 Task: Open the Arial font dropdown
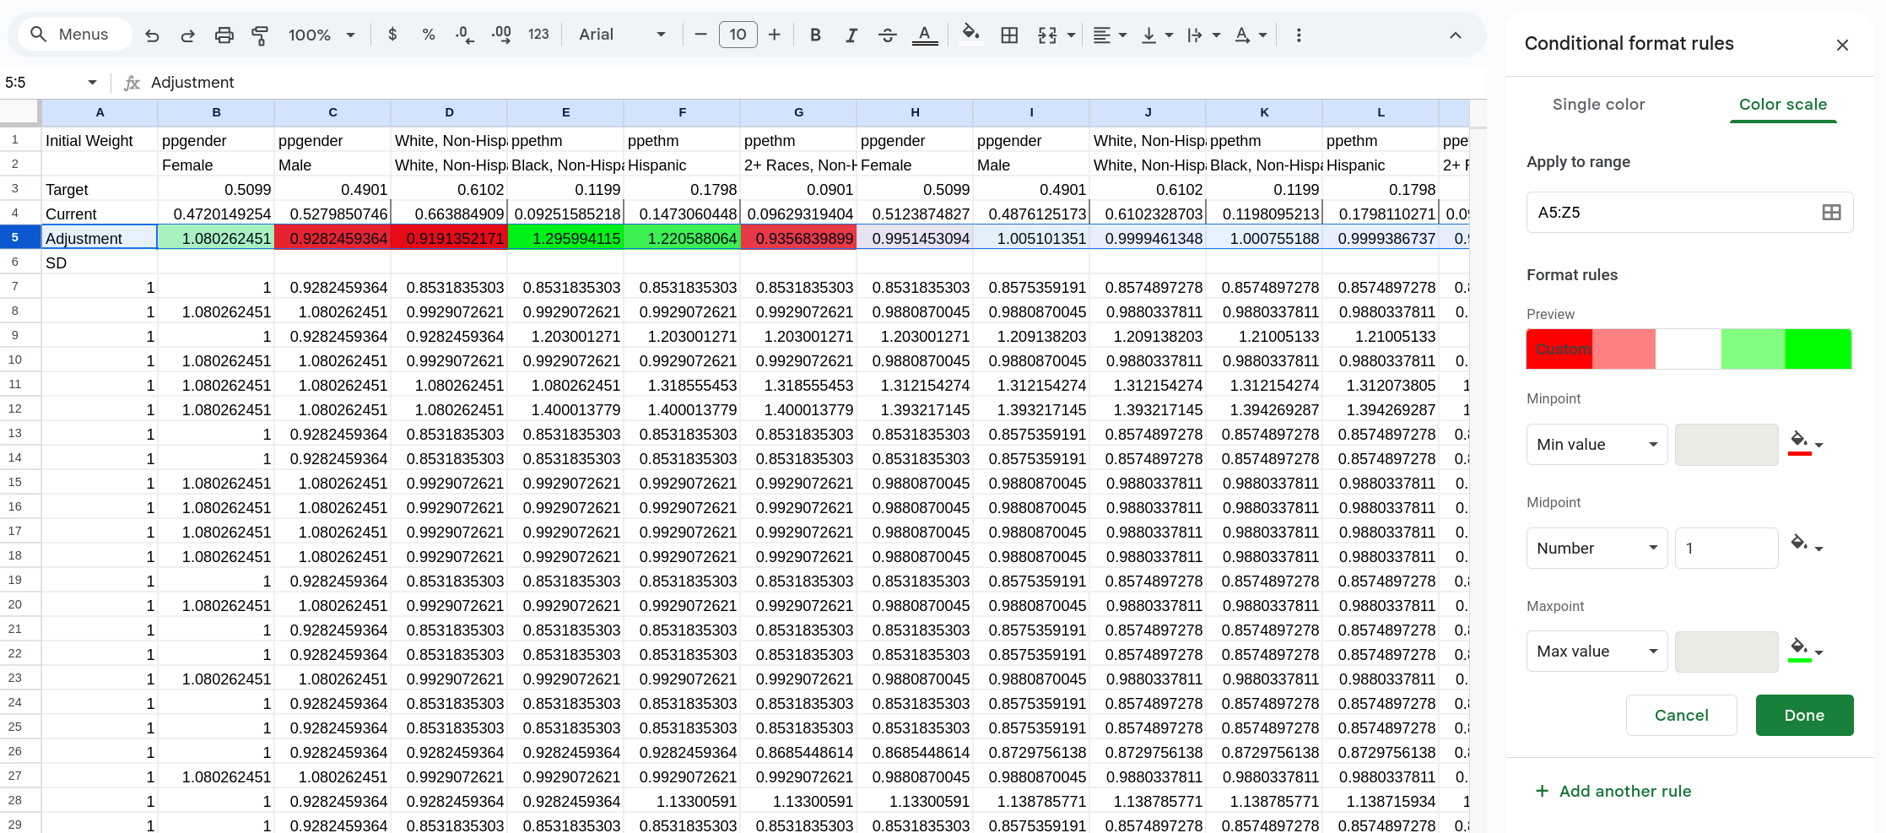(x=622, y=35)
